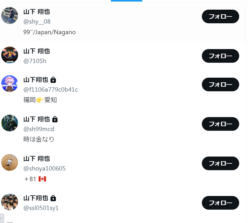
Task: Open profile via @shoya100605 handle
Action: 44,169
